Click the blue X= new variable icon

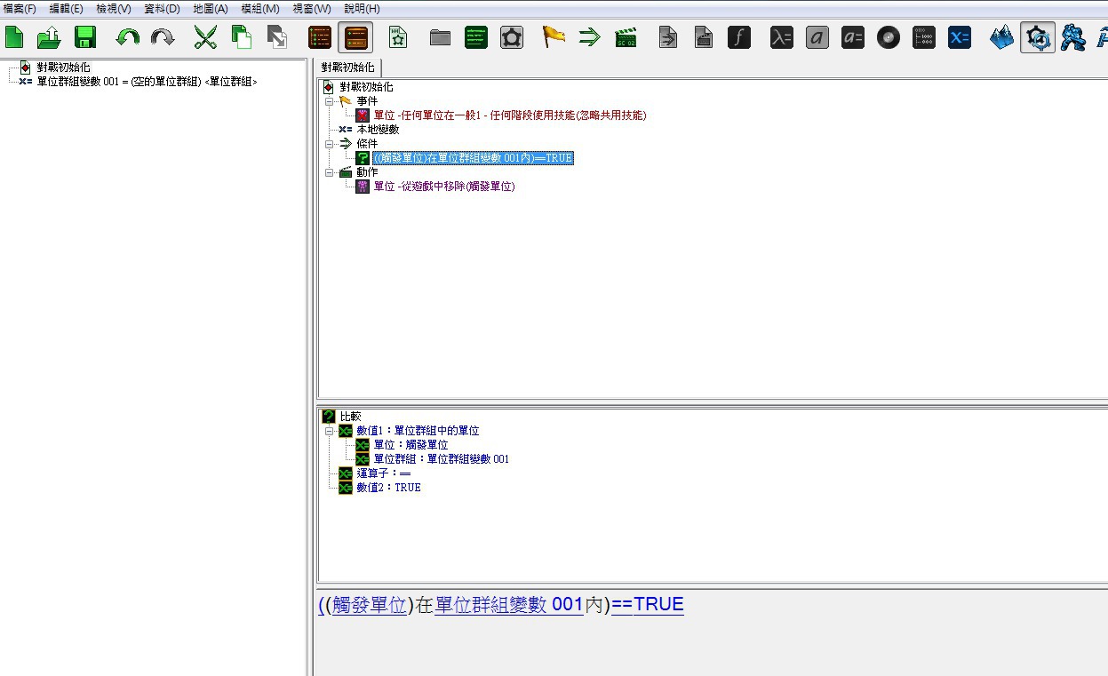click(960, 37)
